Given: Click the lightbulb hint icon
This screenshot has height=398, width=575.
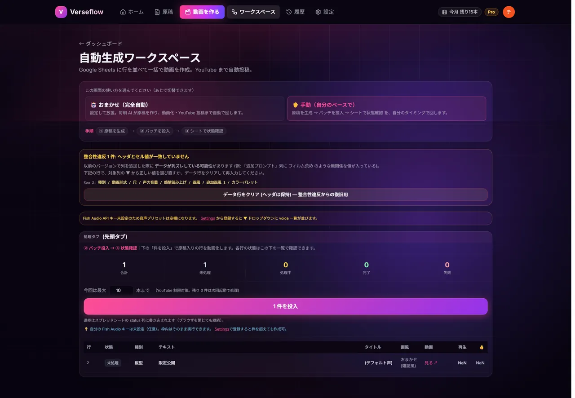Looking at the screenshot, I should point(86,329).
